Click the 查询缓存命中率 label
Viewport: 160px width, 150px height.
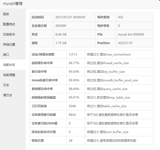tap(42, 89)
